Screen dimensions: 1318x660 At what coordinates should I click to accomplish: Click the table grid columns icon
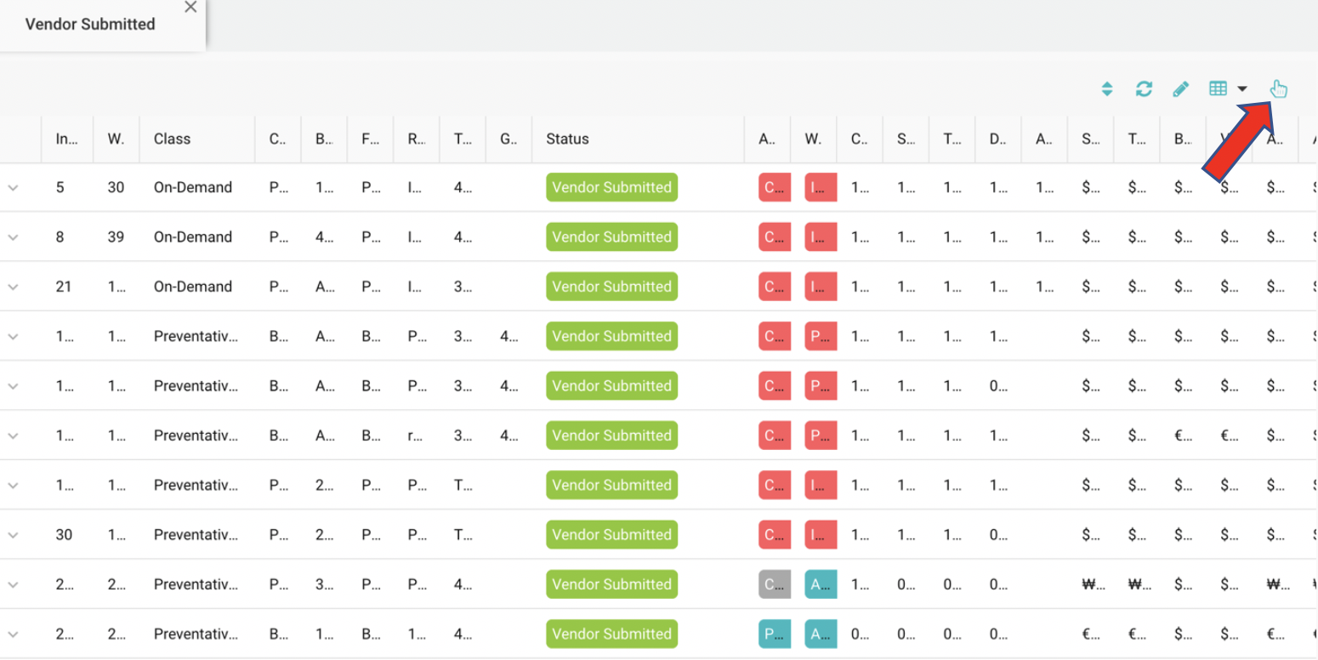(1219, 88)
